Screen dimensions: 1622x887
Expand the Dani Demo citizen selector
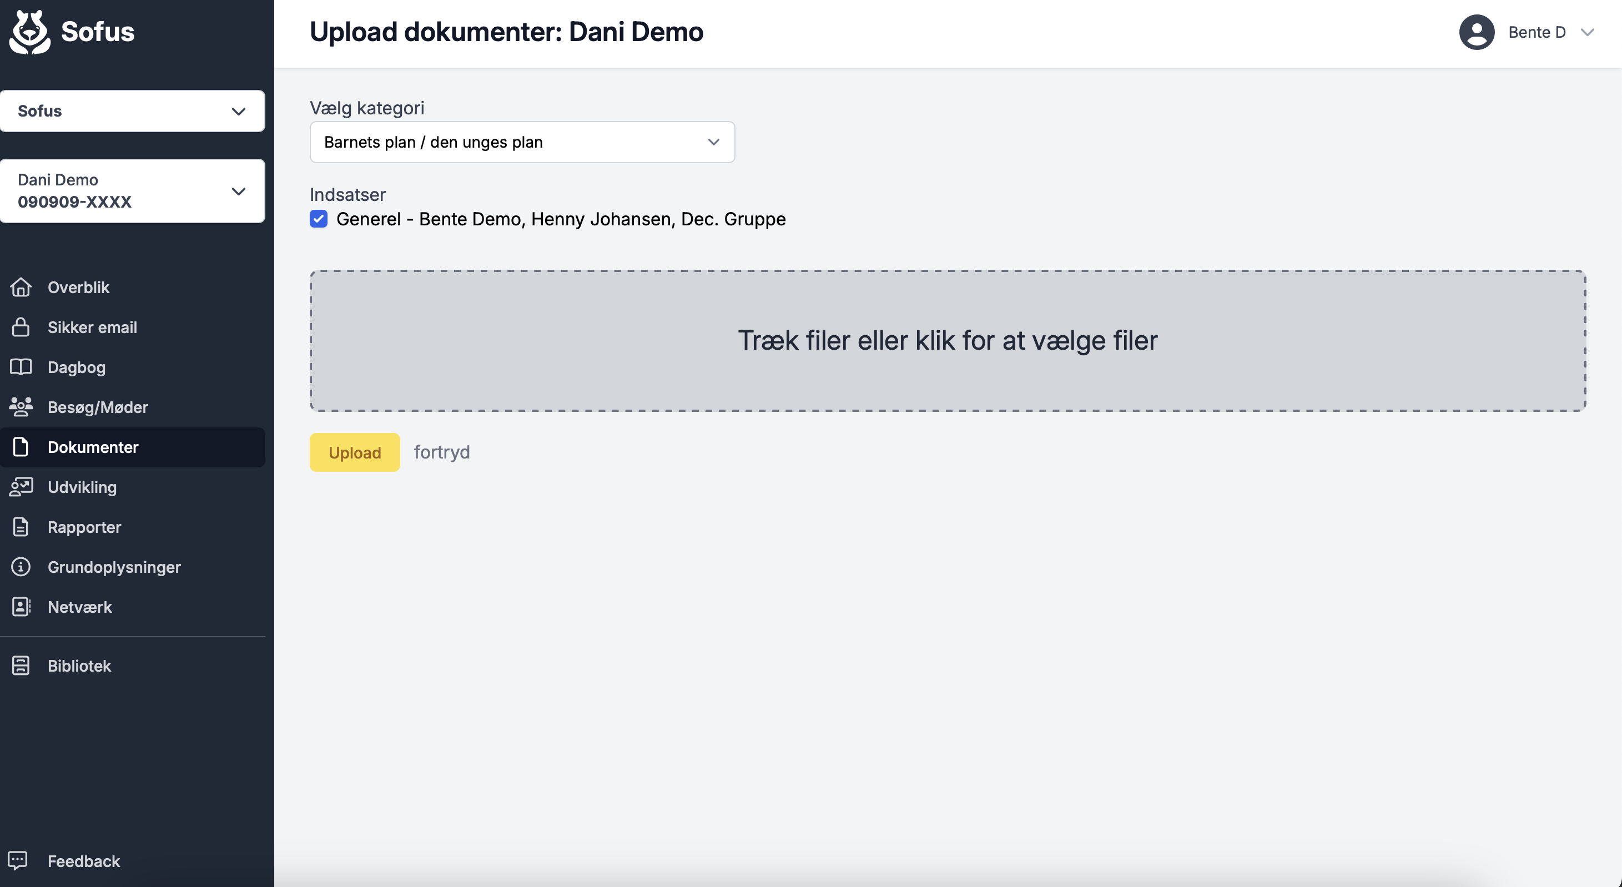(x=132, y=191)
